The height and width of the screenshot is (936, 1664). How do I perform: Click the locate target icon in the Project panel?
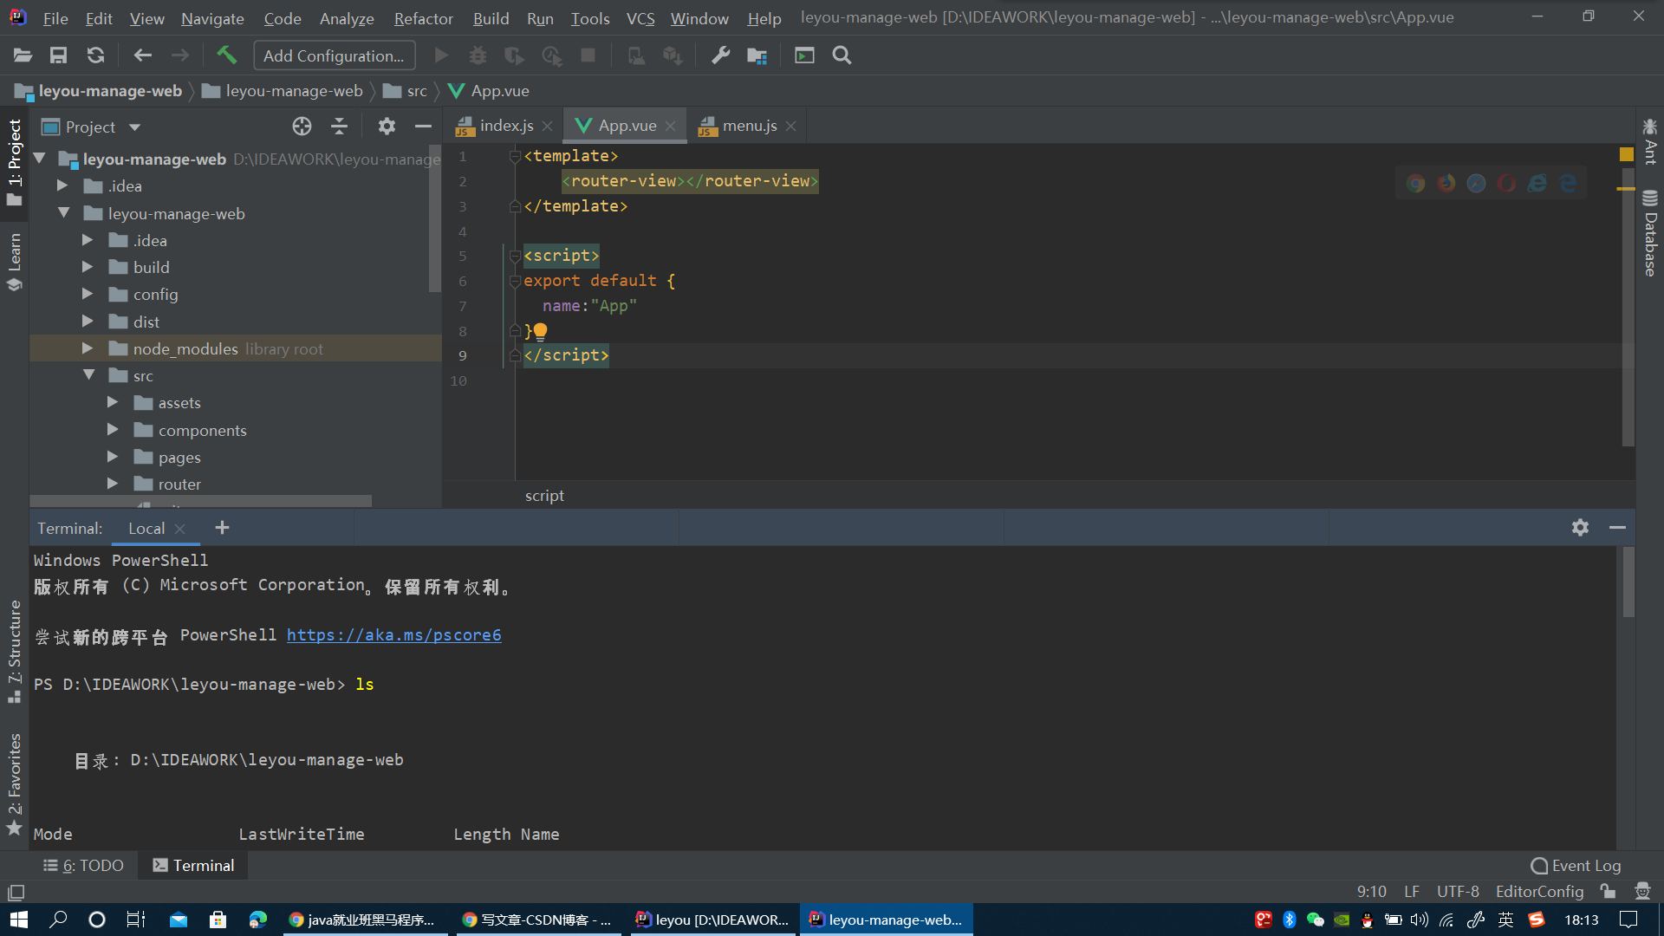tap(302, 127)
